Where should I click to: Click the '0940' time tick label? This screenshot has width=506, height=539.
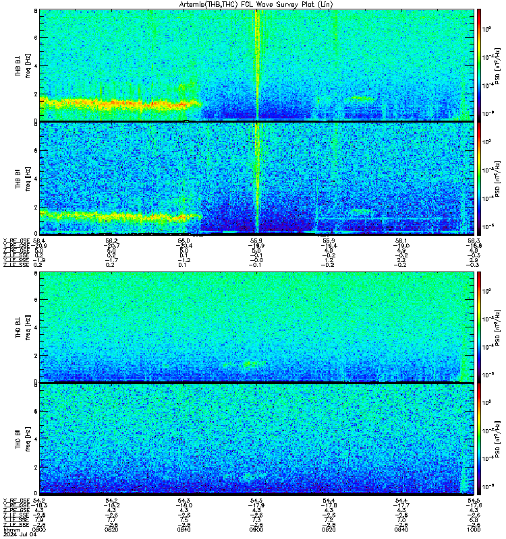pos(401,530)
